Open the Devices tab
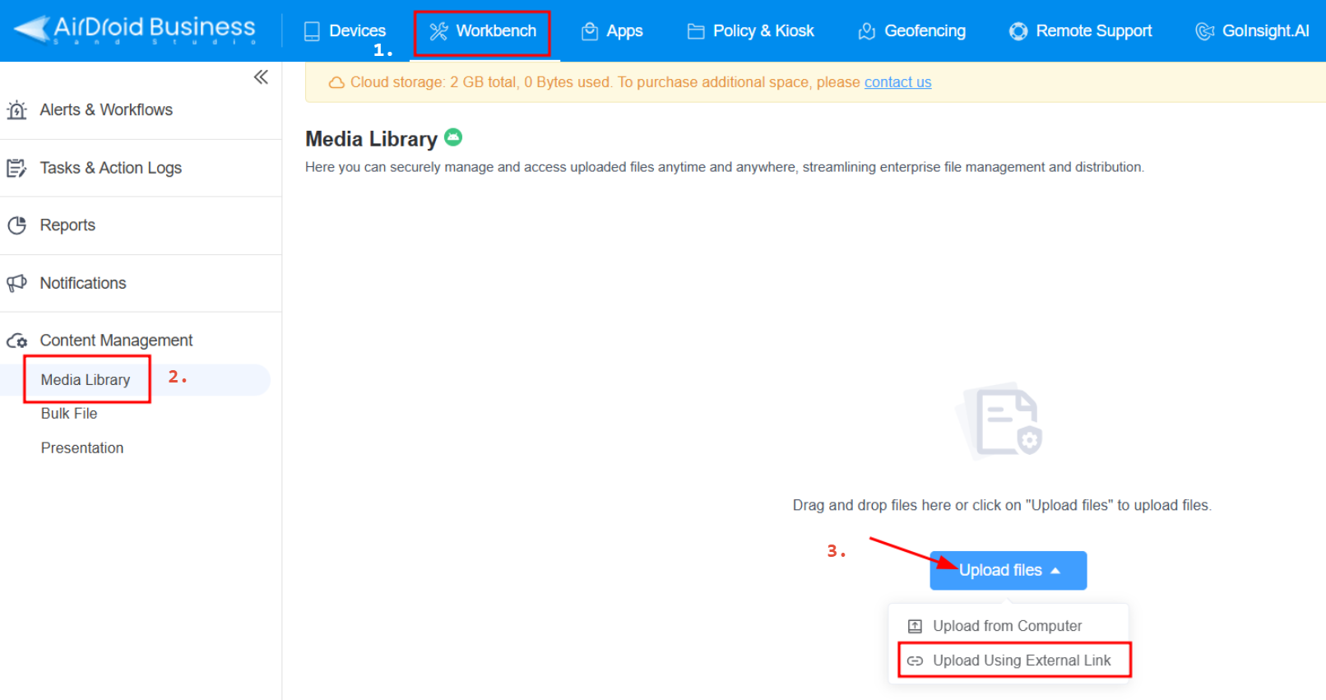Image resolution: width=1326 pixels, height=700 pixels. [345, 31]
